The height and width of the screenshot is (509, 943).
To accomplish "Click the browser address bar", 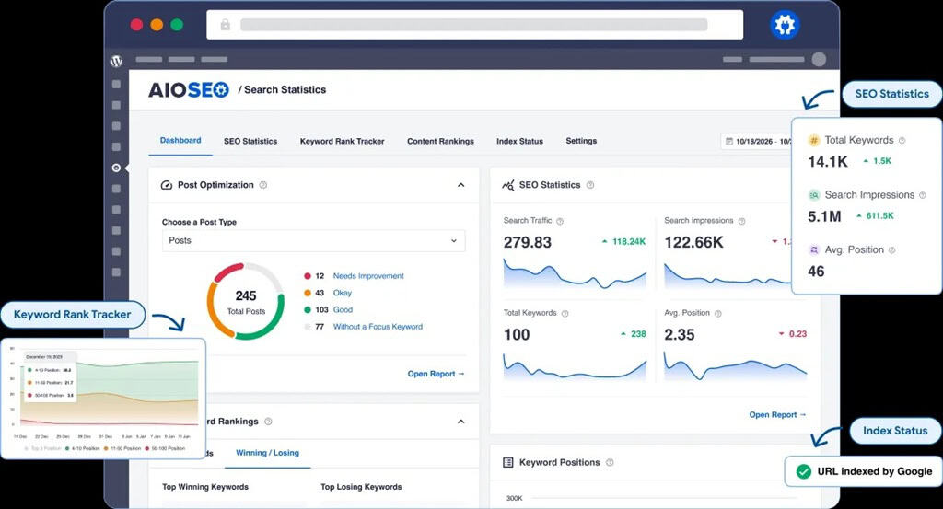I will (x=474, y=25).
